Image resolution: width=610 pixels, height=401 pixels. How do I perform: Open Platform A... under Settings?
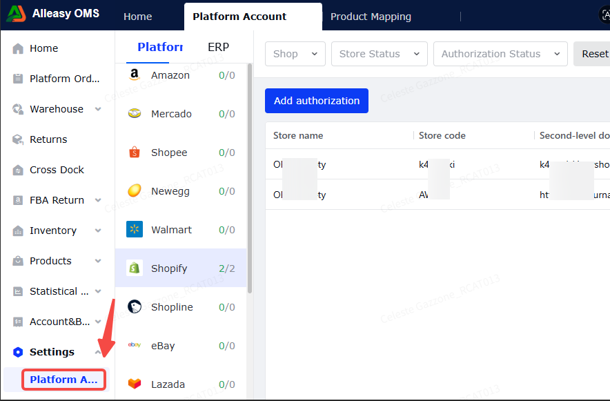63,380
